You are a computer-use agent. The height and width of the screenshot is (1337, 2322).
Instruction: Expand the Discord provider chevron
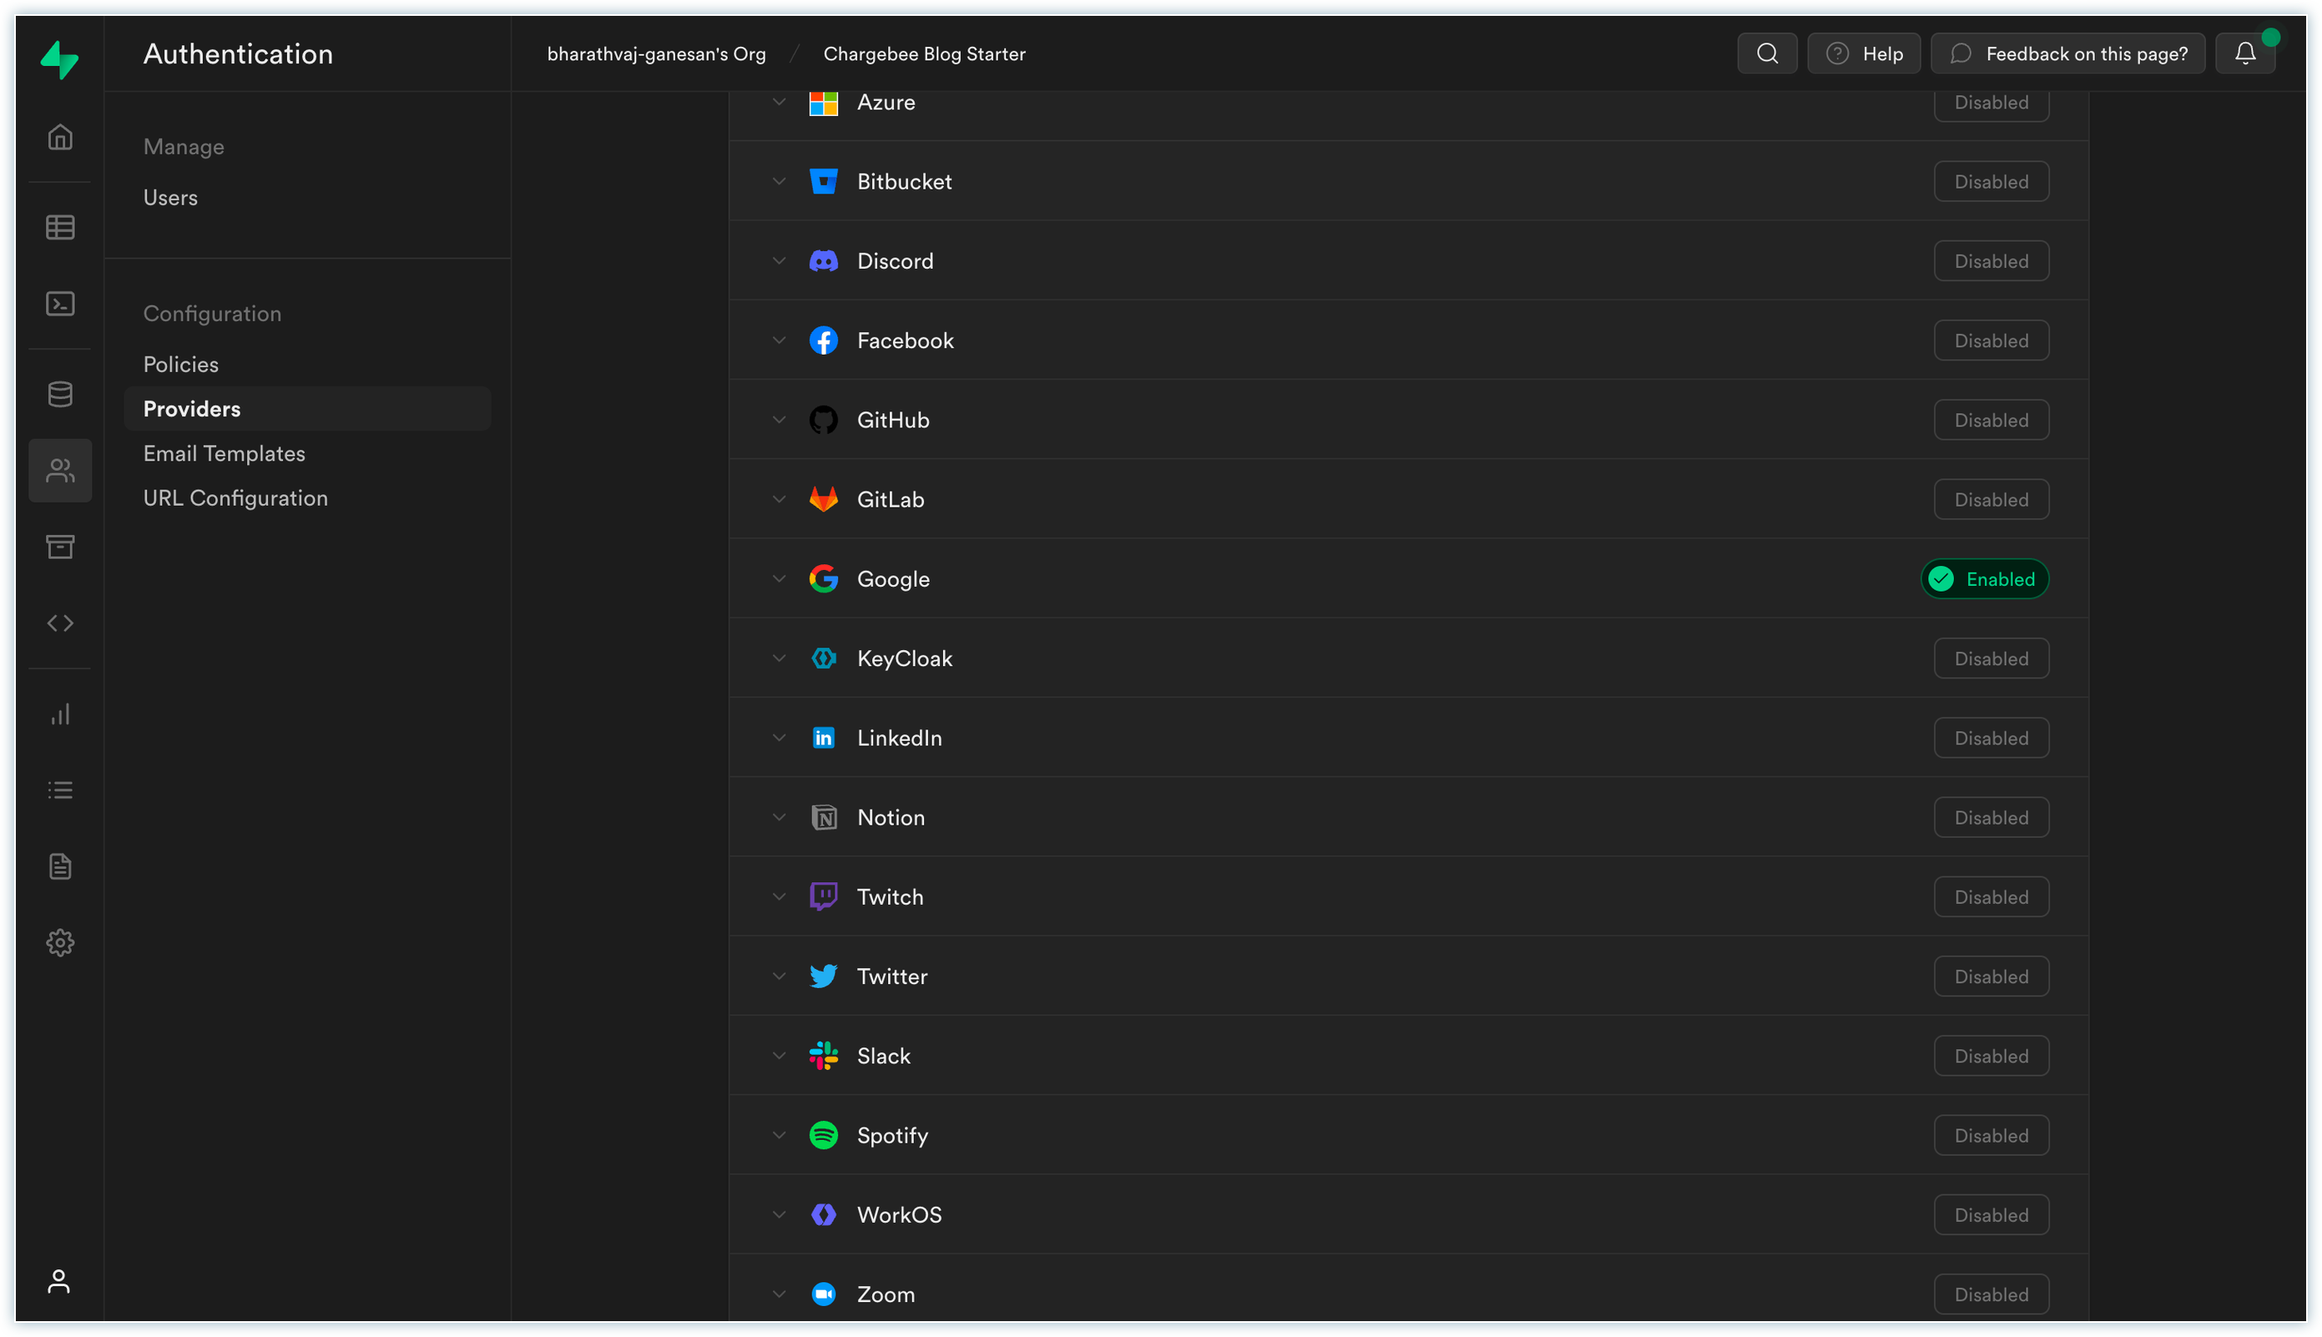[779, 260]
